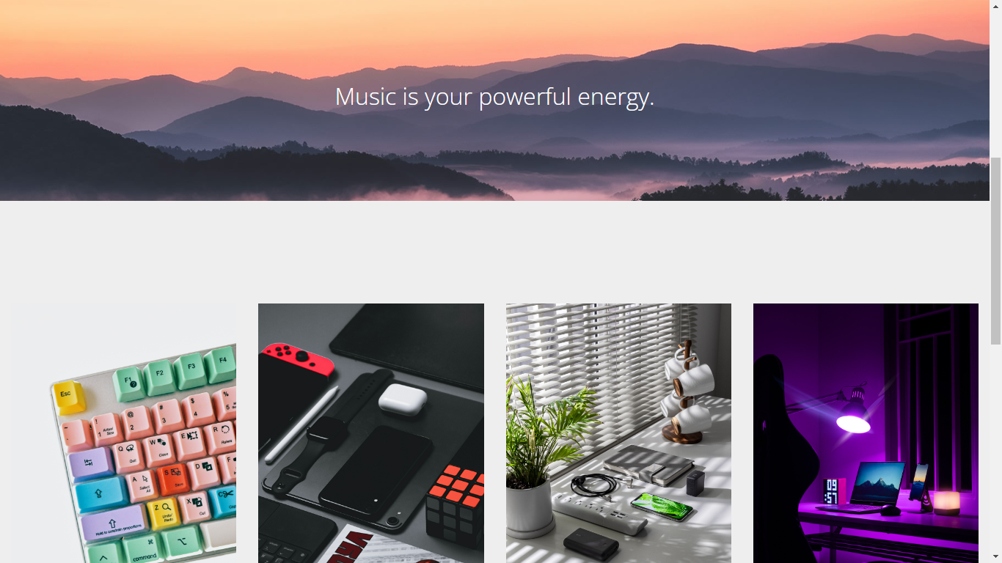Open the dark gadgets flat-lay photo
Screen dimensions: 1002x563
coord(371,433)
